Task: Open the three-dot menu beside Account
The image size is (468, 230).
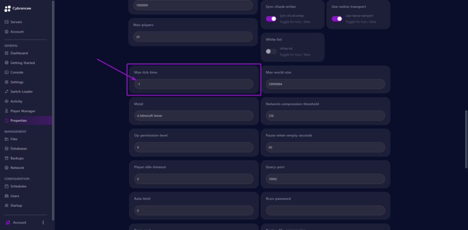Action: (43, 223)
